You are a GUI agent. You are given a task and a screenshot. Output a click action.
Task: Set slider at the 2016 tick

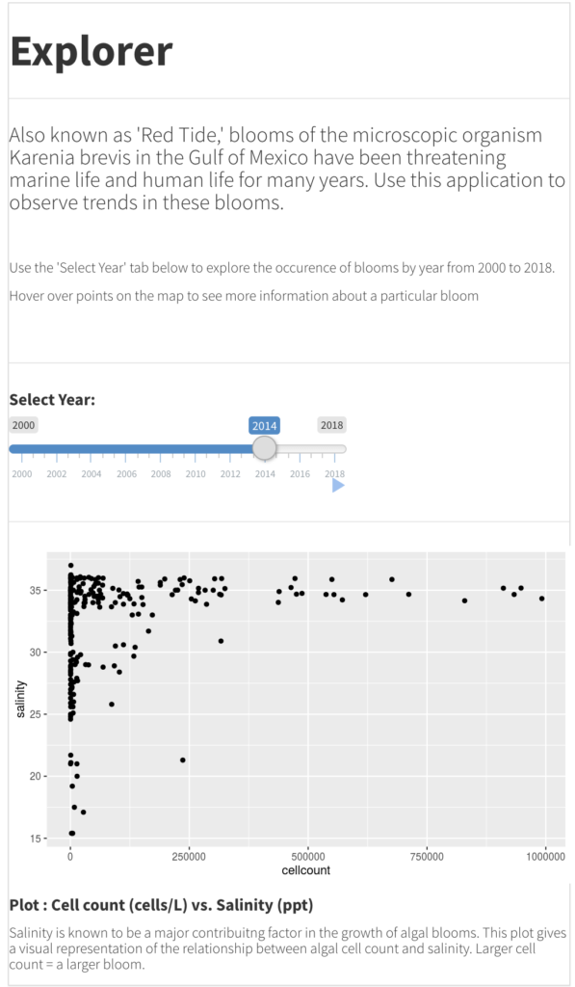(x=300, y=473)
